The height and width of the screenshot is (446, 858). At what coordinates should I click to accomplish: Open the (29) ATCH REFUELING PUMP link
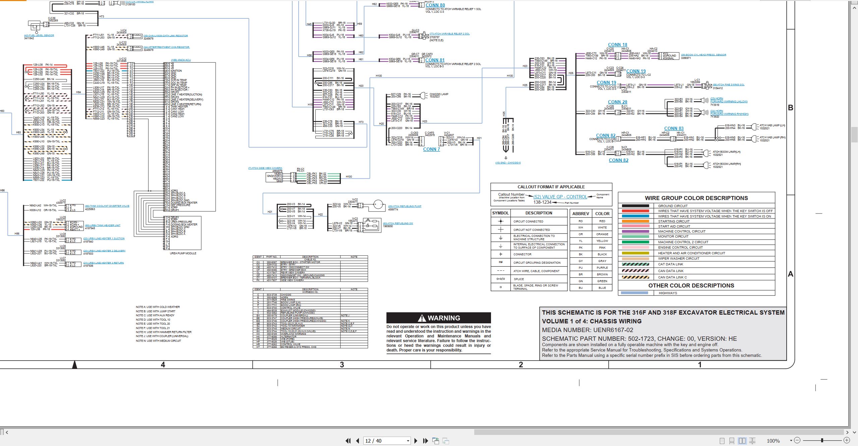[x=405, y=206]
